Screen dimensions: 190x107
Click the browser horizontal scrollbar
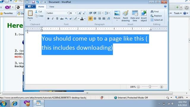tap(87, 93)
